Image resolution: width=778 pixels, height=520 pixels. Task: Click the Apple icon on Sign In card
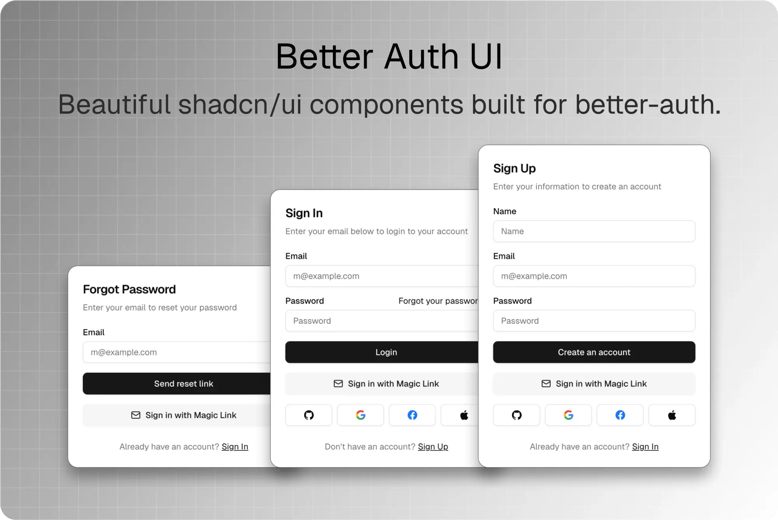[464, 415]
